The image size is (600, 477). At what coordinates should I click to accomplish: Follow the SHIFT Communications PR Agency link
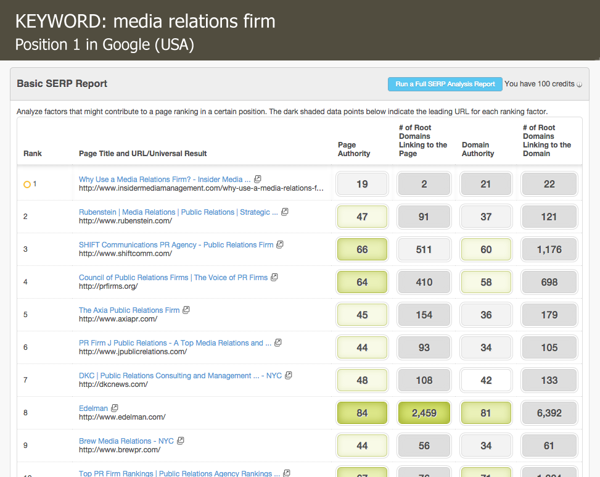point(176,244)
